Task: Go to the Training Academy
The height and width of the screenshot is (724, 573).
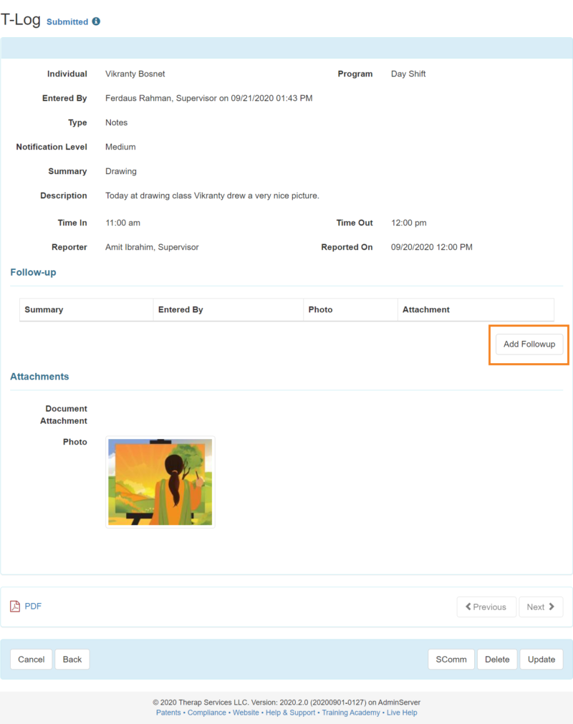Action: point(350,713)
